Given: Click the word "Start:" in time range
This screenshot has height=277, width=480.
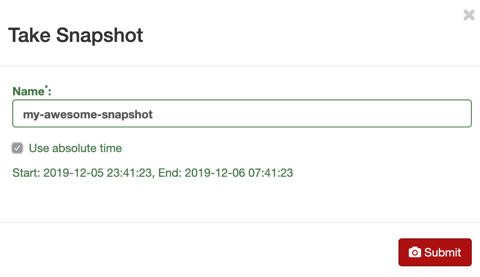Looking at the screenshot, I should point(26,173).
